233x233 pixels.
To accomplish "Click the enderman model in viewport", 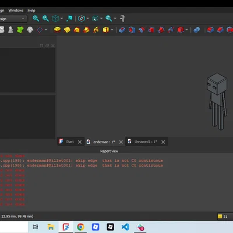I will tap(217, 101).
